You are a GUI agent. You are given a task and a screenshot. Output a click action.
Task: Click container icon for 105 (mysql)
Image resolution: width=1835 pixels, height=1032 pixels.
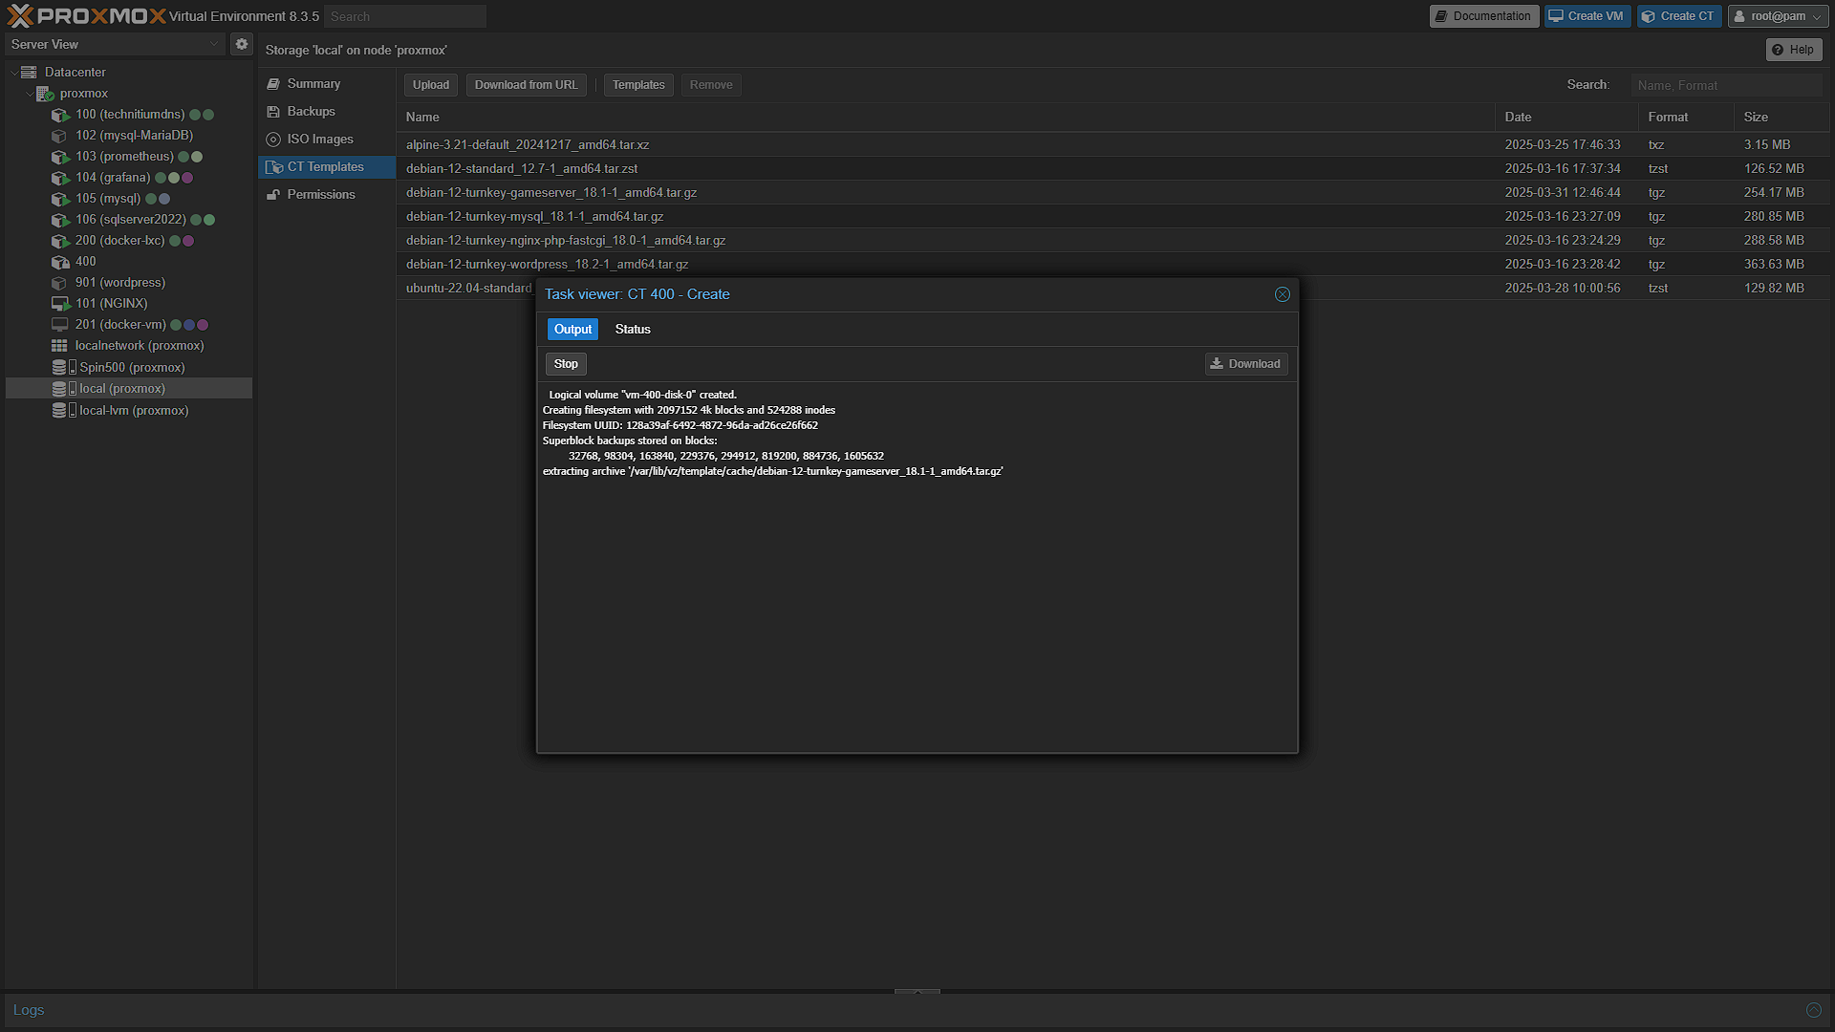click(x=60, y=199)
